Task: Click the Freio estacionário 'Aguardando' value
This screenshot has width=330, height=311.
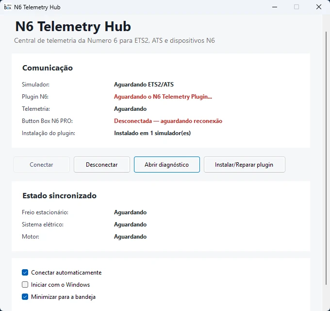Action: coord(130,212)
